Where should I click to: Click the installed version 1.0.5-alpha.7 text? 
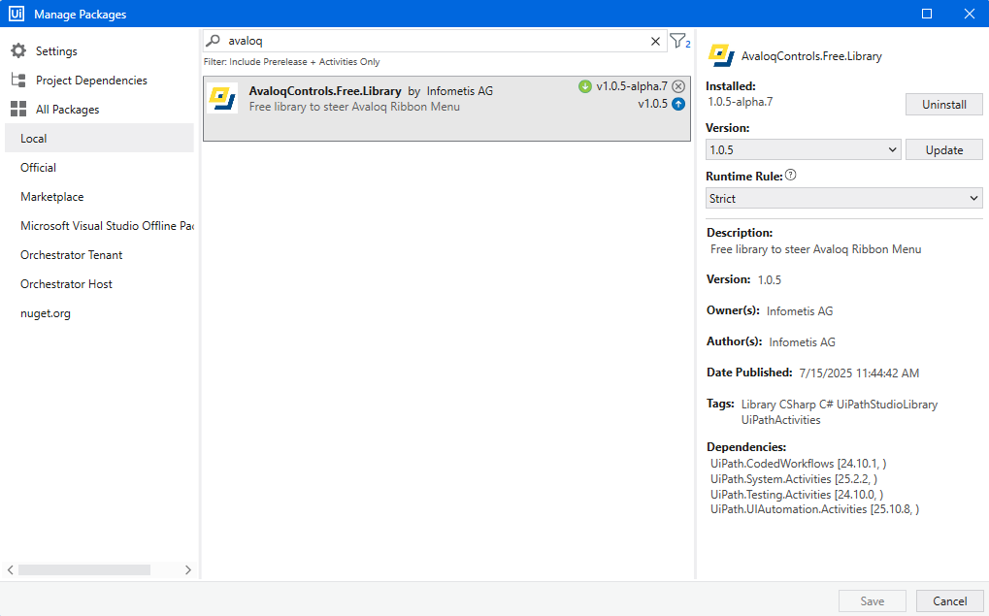coord(741,102)
